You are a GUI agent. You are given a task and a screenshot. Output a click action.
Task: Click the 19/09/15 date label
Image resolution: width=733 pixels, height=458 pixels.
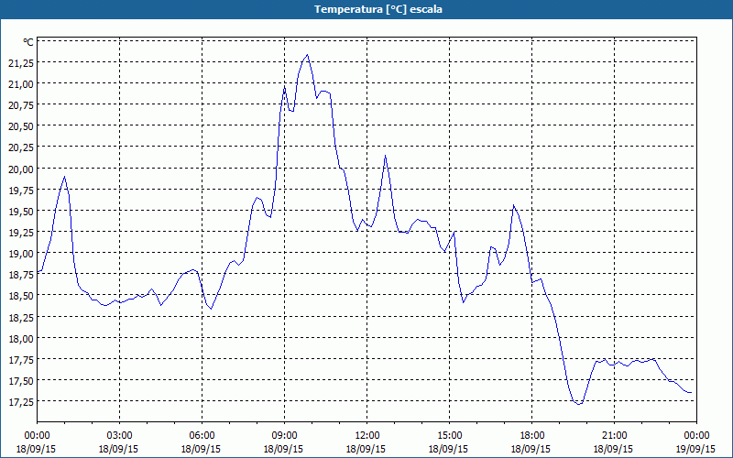(695, 449)
